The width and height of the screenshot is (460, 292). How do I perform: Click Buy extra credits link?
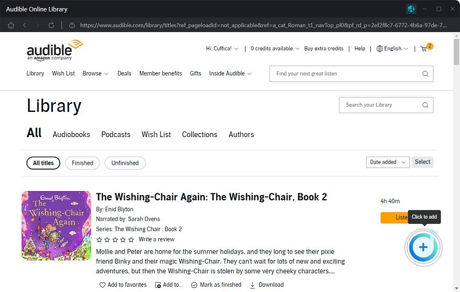coord(324,49)
